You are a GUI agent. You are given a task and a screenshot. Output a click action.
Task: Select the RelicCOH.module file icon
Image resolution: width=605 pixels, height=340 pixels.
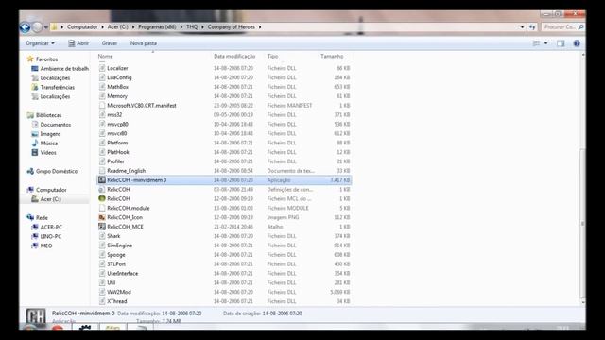point(102,208)
